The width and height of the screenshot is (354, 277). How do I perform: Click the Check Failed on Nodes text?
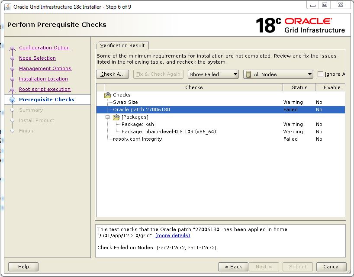[157, 248]
